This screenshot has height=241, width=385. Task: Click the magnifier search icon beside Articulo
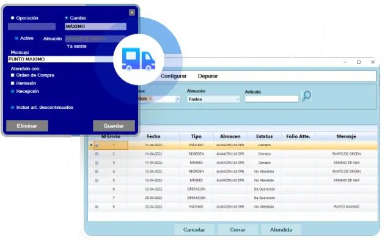click(x=306, y=96)
